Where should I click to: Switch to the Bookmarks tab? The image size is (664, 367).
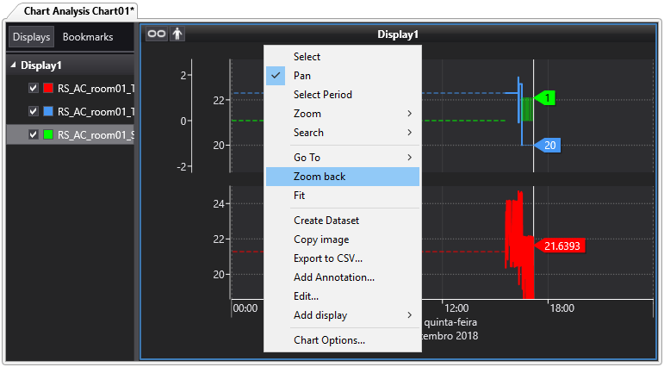point(88,37)
